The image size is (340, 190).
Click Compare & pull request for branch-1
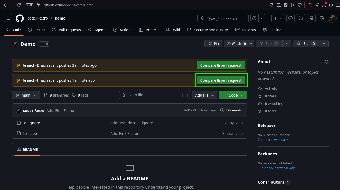click(221, 80)
